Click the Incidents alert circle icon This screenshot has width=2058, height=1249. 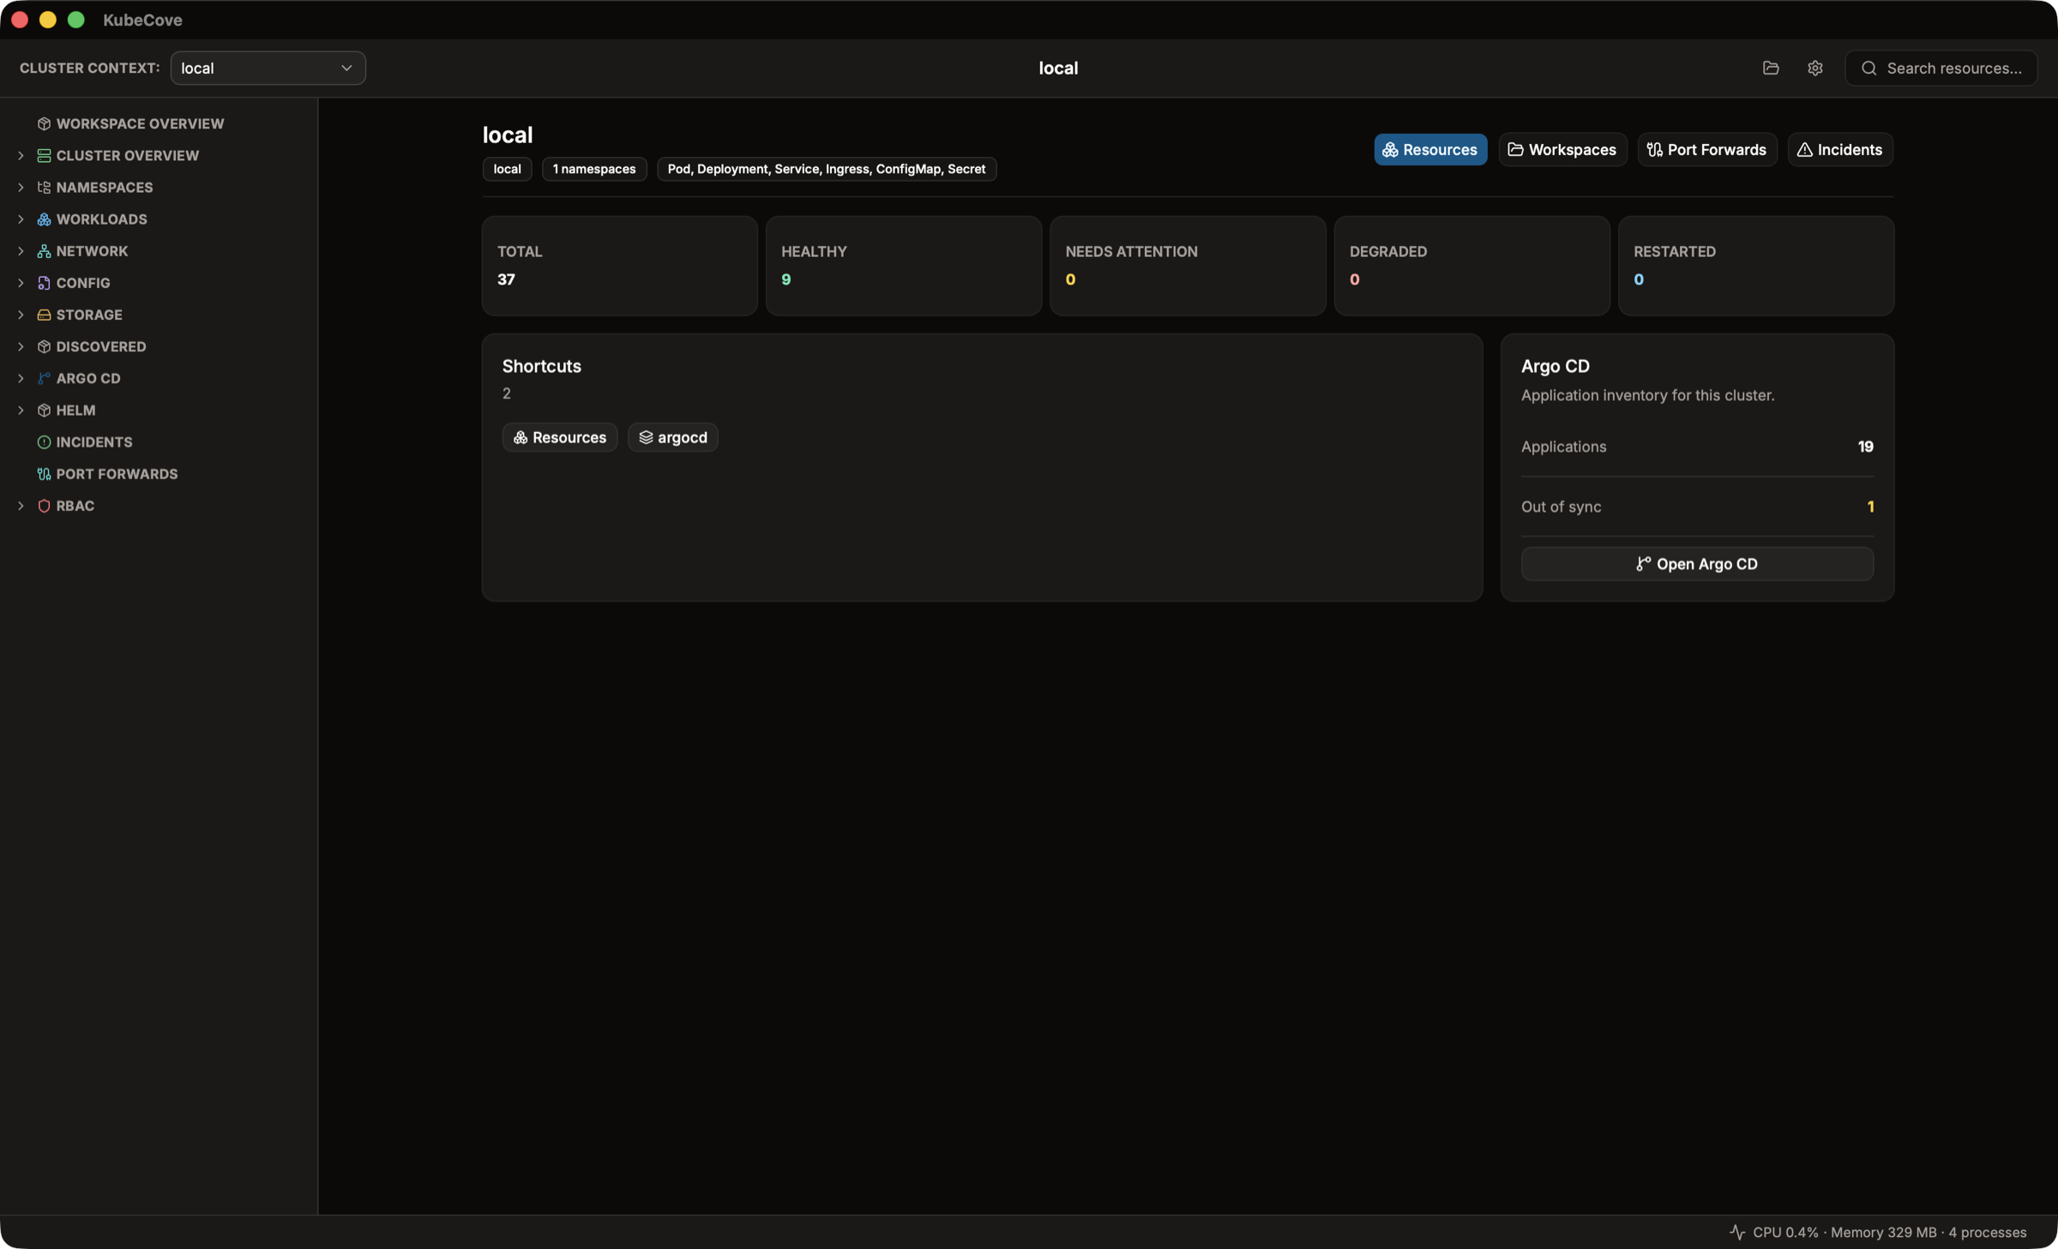(x=44, y=442)
